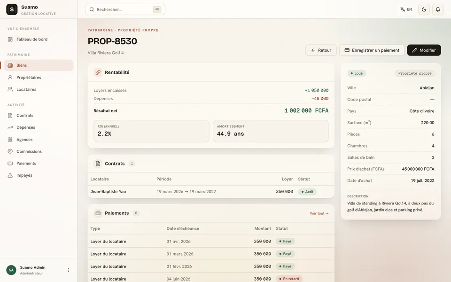Click the Agences bank icon
Viewport: 451px width, 282px height.
coord(10,140)
